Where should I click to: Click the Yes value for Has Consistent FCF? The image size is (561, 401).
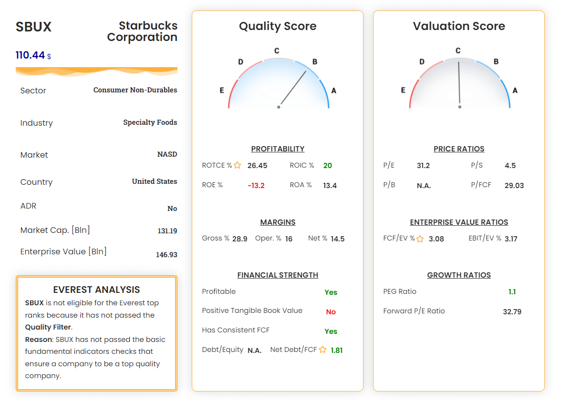point(331,331)
